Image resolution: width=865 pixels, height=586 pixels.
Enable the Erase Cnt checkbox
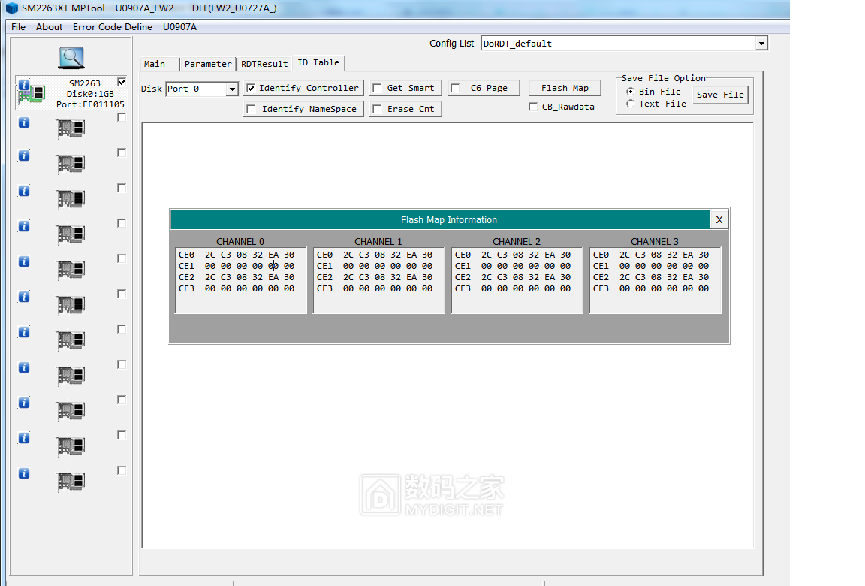tap(378, 109)
